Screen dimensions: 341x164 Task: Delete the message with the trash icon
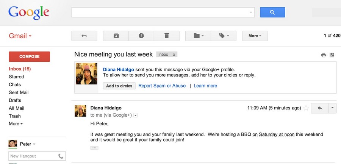pos(167,36)
